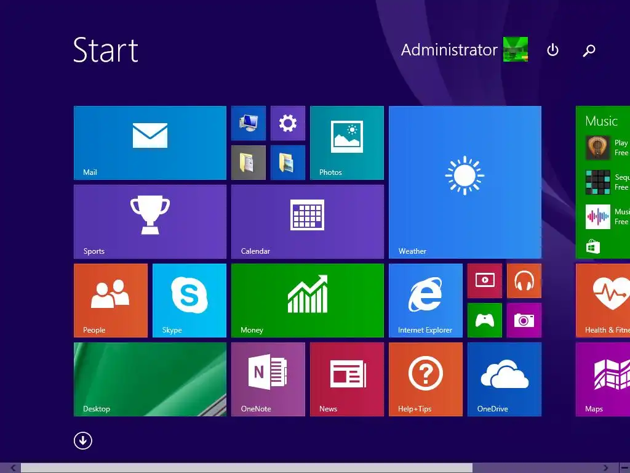Click the Start heading text
This screenshot has width=630, height=473.
pos(106,51)
